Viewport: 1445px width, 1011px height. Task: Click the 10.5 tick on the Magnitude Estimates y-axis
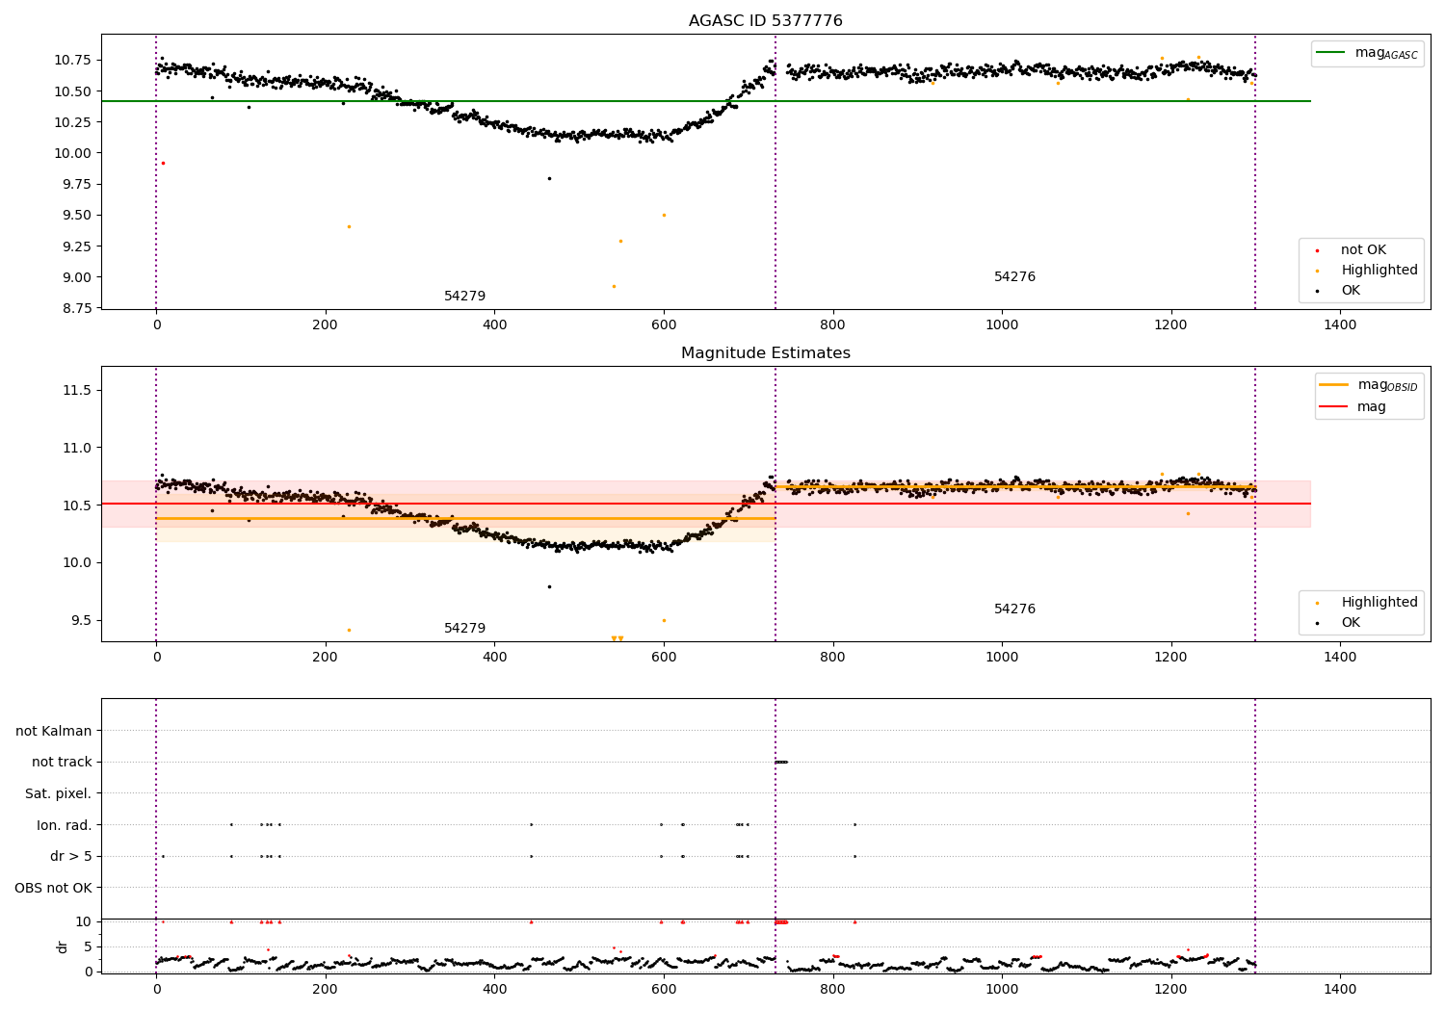77,505
